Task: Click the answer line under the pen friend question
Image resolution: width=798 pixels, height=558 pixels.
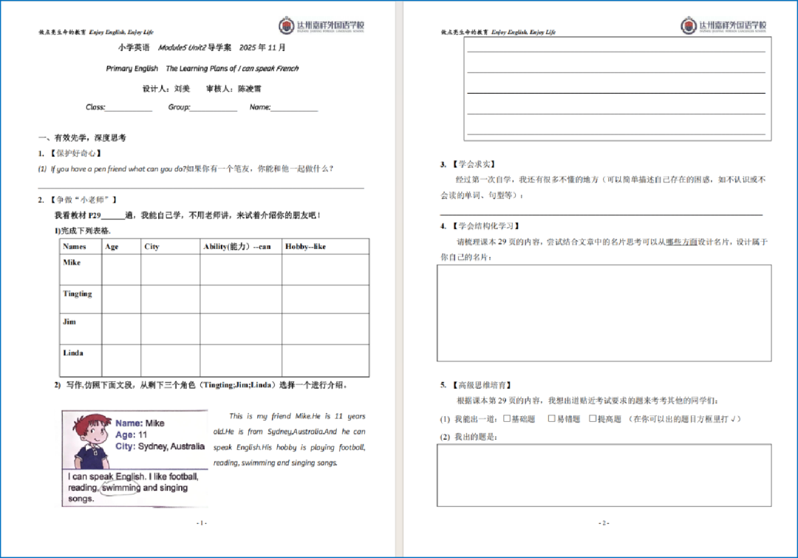Action: click(x=201, y=186)
